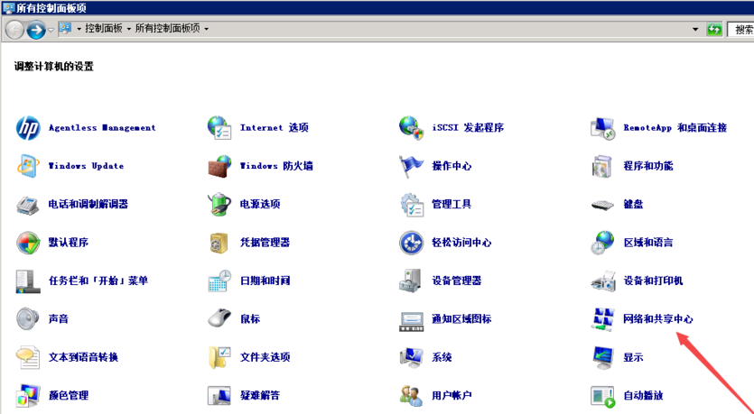Image resolution: width=754 pixels, height=414 pixels.
Task: Click the 日期和时间 link text
Action: click(x=265, y=281)
